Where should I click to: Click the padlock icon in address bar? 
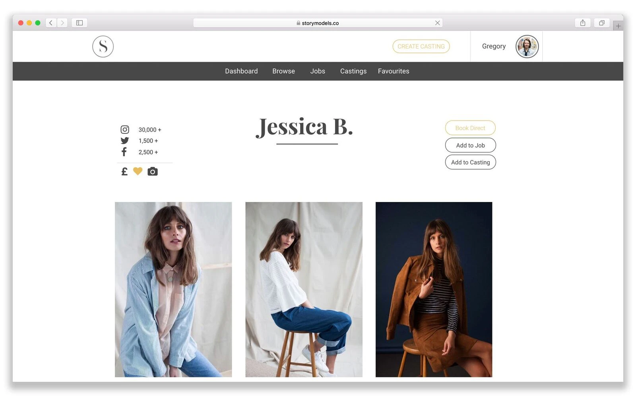(298, 23)
